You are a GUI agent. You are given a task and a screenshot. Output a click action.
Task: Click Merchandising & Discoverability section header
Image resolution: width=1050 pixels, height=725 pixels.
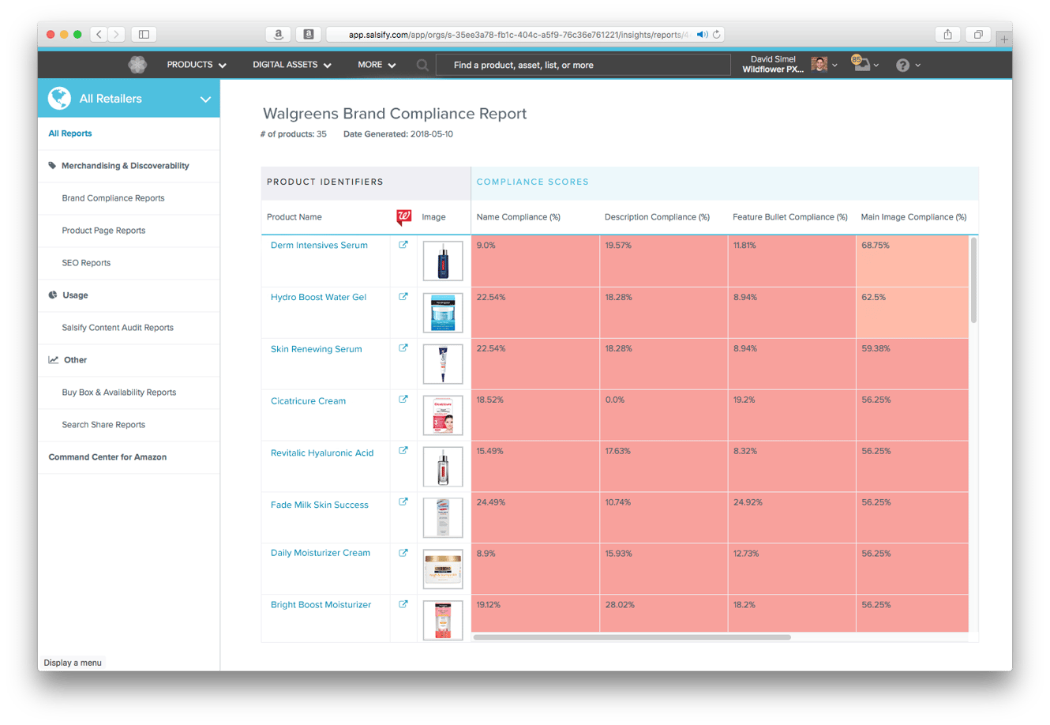125,166
